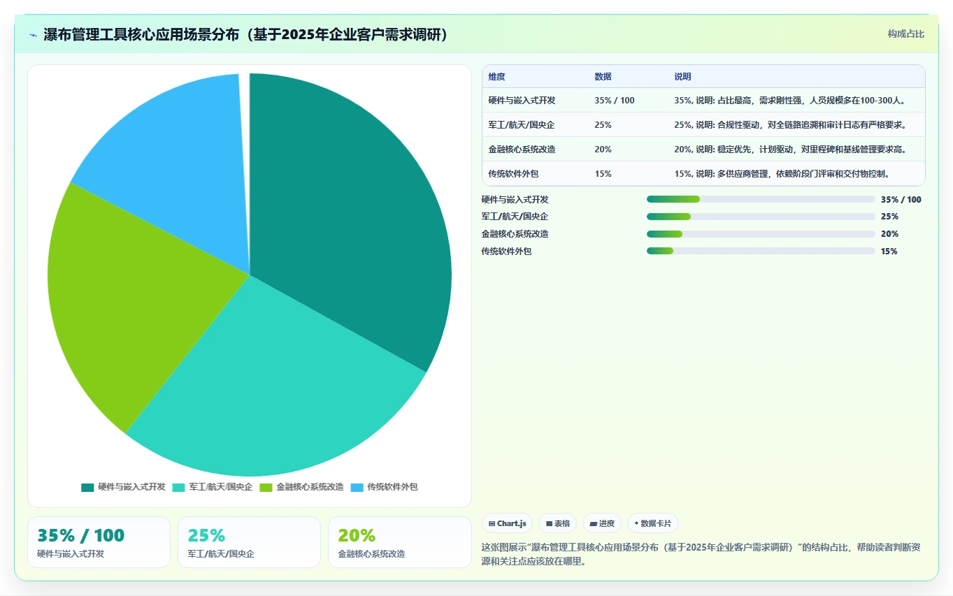Click description starting 25%, 说明: 合规性驱动
Viewport: 953px width, 596px height.
790,125
